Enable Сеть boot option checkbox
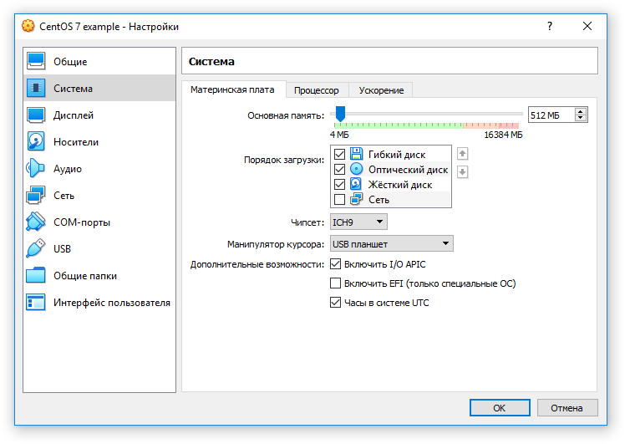 coord(339,199)
